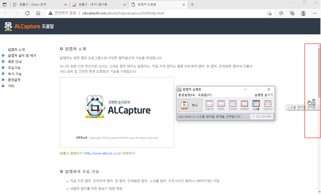The image size is (321, 194).
Task: Open 기타 tree label
Action: pyautogui.click(x=11, y=86)
